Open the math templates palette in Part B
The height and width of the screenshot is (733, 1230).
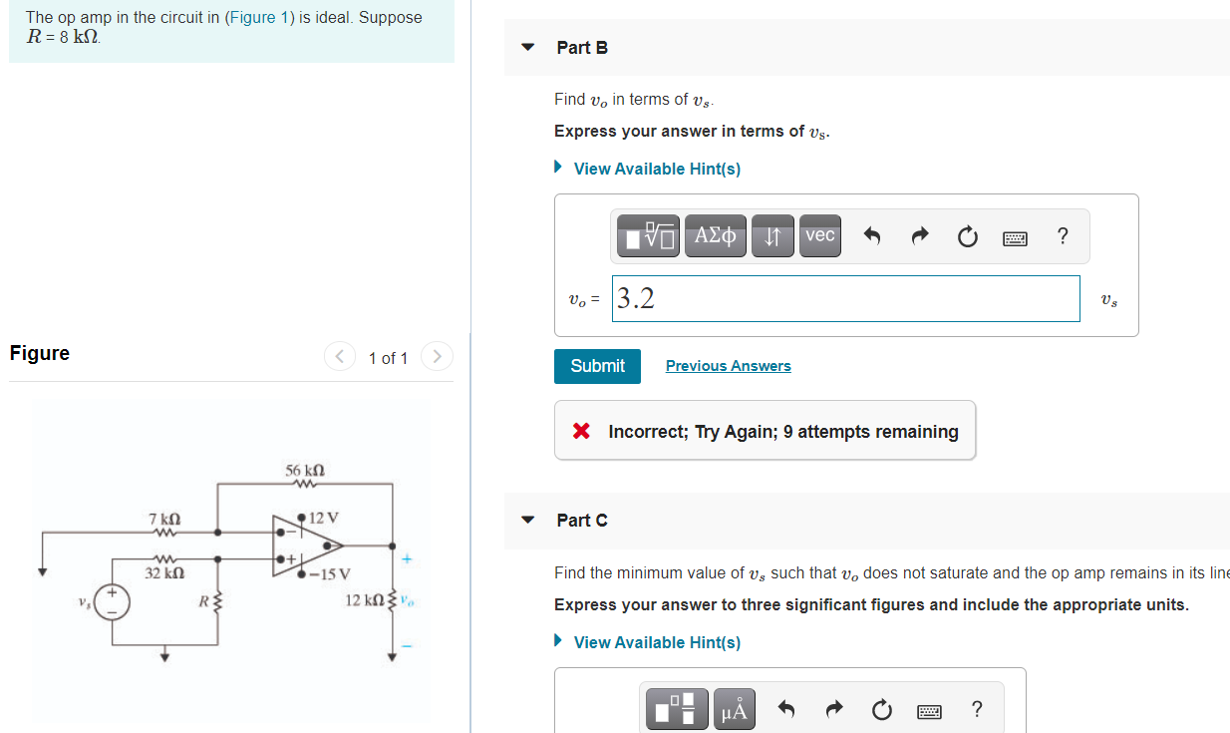point(647,235)
